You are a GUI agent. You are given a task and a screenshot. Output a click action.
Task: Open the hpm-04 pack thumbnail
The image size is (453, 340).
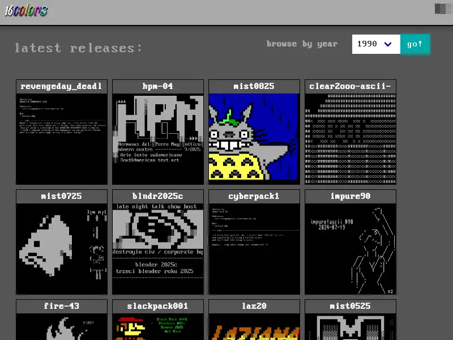click(157, 138)
